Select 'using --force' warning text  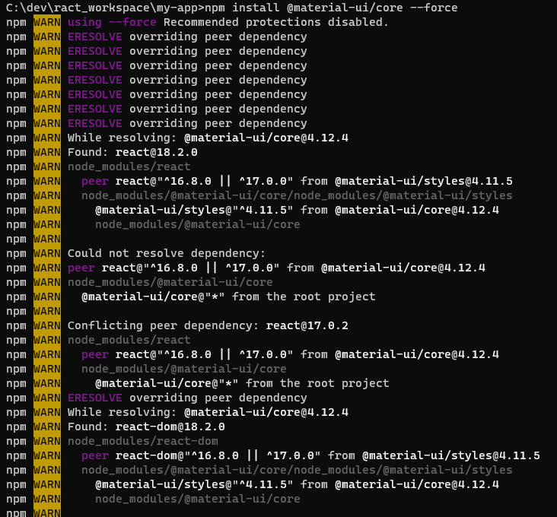point(112,22)
